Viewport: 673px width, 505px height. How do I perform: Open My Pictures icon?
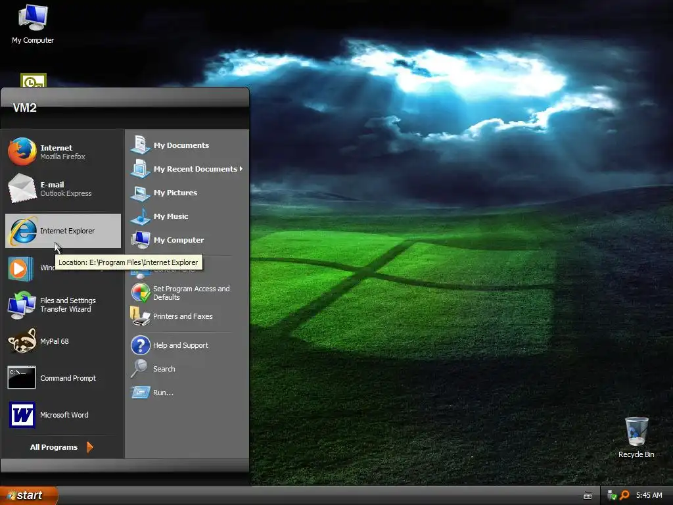click(x=141, y=193)
